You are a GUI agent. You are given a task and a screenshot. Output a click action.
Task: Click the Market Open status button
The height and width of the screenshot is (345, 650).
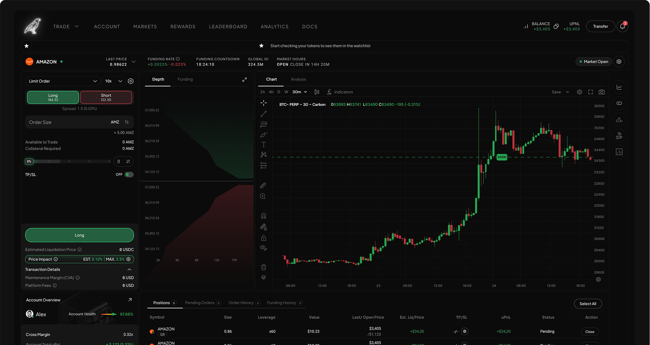(594, 62)
